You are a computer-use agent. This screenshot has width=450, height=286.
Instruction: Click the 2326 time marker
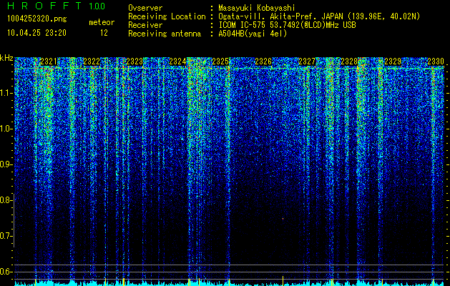pyautogui.click(x=263, y=61)
